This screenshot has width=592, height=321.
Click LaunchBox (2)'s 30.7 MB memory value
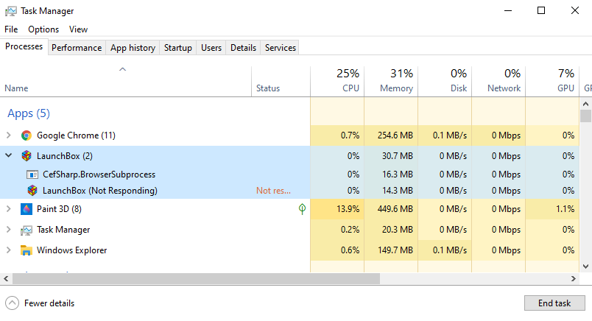pyautogui.click(x=397, y=155)
